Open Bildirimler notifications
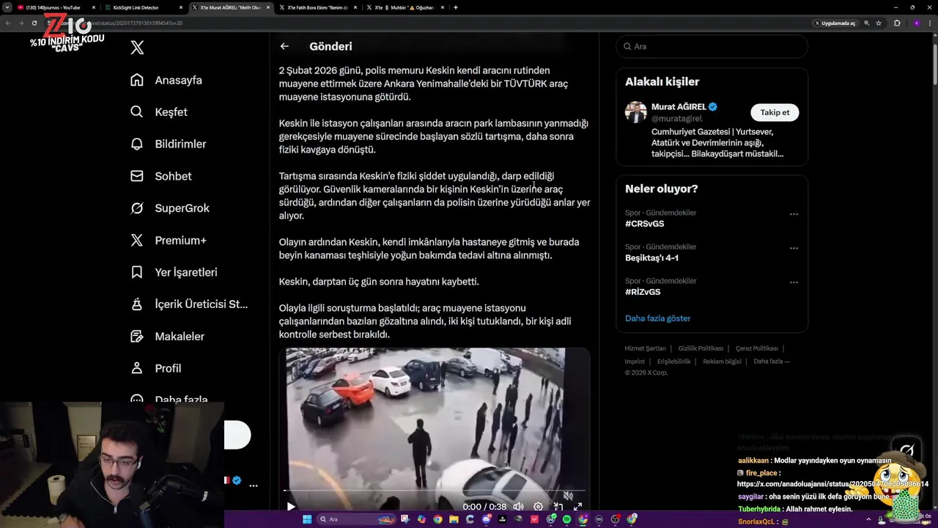Image resolution: width=938 pixels, height=528 pixels. [168, 144]
